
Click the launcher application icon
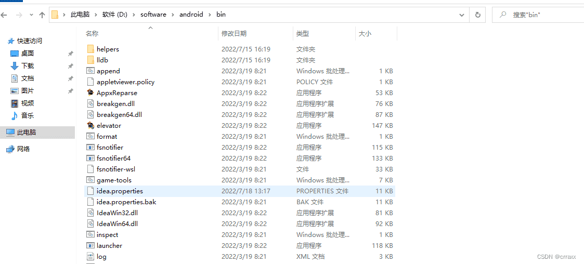coord(90,246)
